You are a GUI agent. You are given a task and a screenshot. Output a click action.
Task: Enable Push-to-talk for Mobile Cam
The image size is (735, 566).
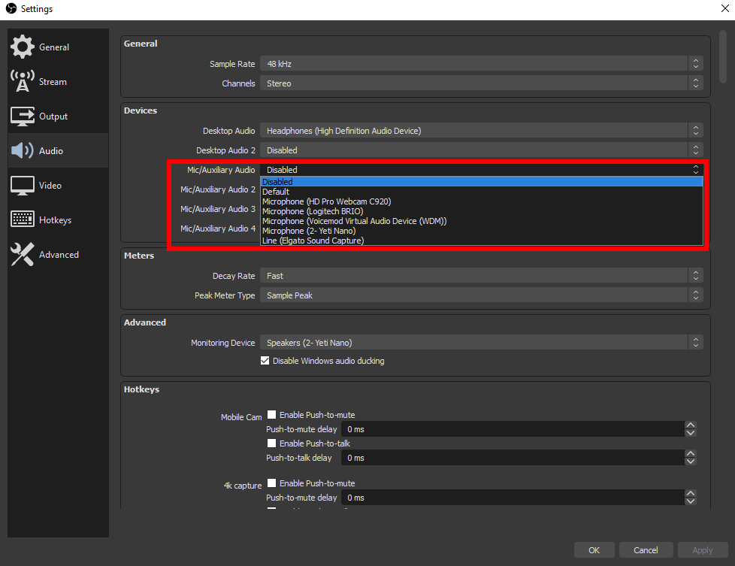tap(271, 443)
